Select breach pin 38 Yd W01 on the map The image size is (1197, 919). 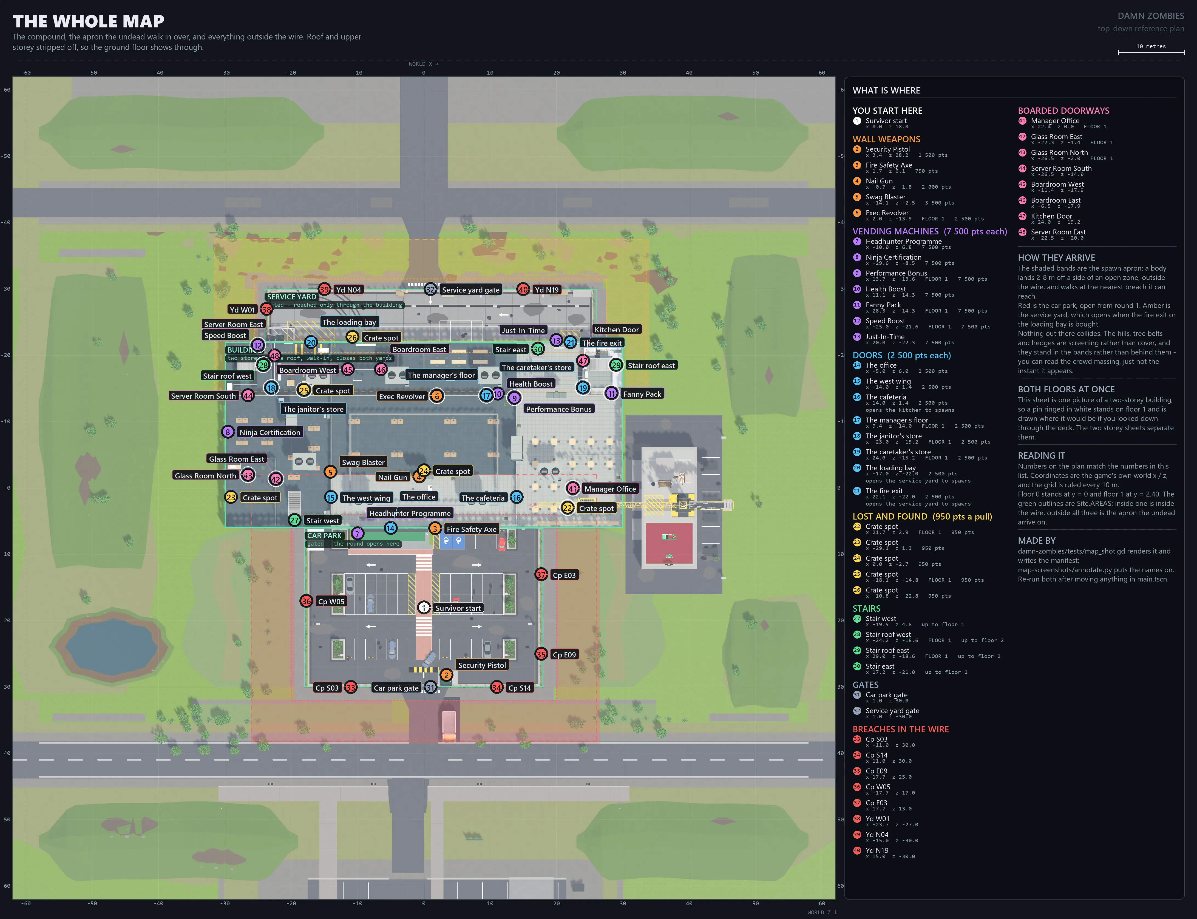(x=266, y=309)
